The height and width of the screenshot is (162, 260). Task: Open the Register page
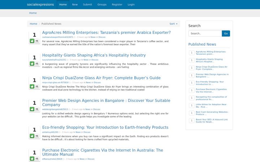tap(117, 4)
